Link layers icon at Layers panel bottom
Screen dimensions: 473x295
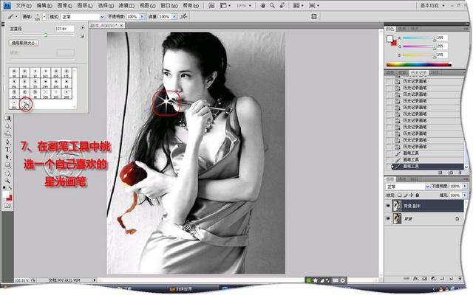(x=406, y=279)
